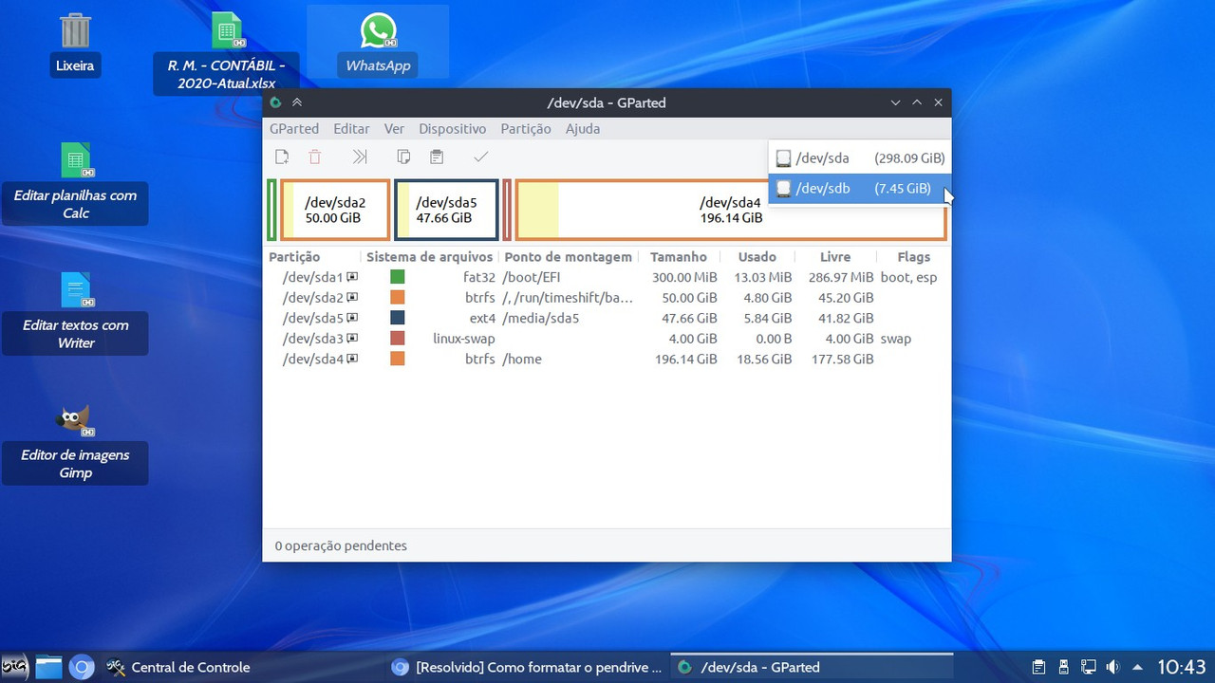Launch Chromium browser from taskbar launcher

82,668
